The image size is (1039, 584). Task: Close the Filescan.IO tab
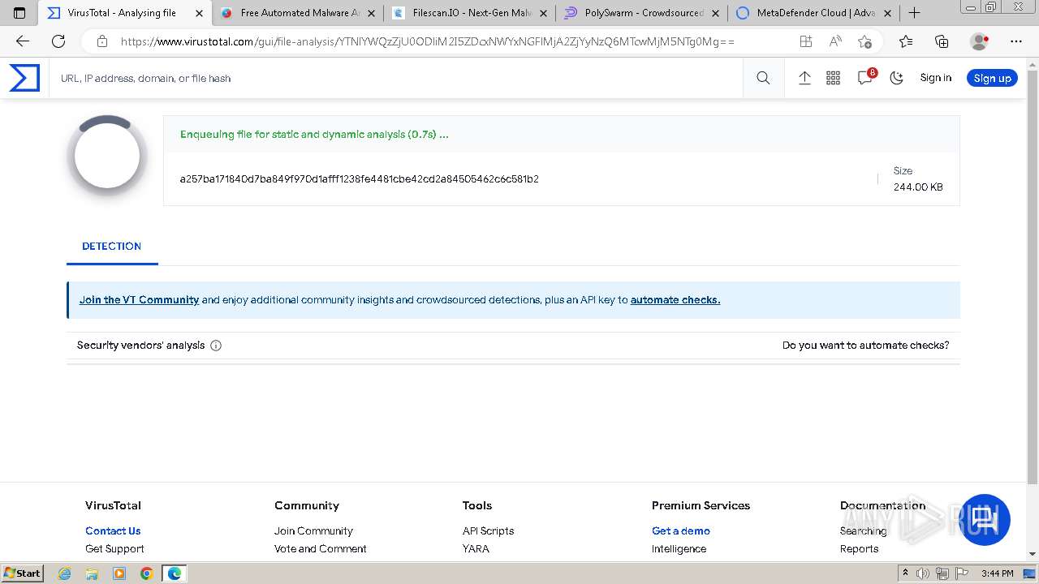(x=544, y=13)
